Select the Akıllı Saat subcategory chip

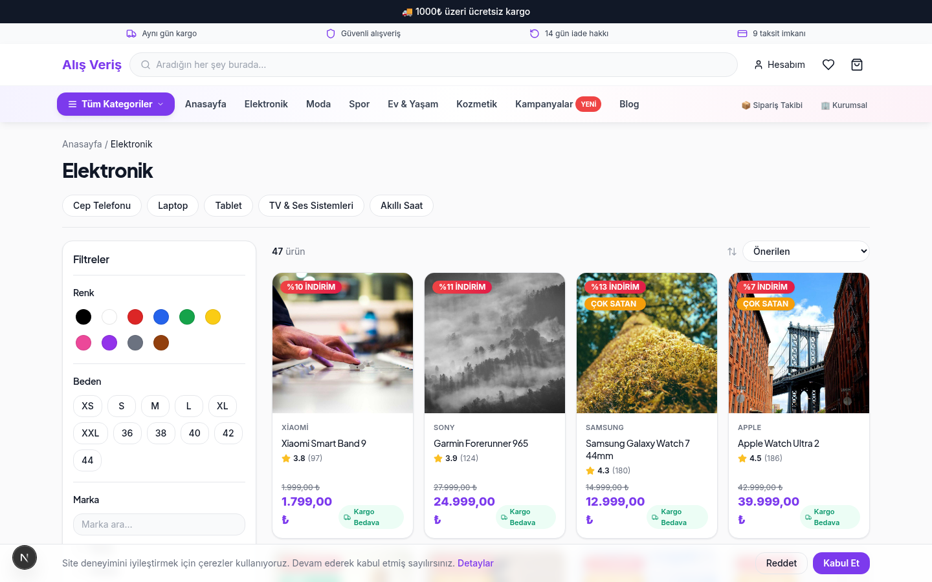tap(402, 206)
